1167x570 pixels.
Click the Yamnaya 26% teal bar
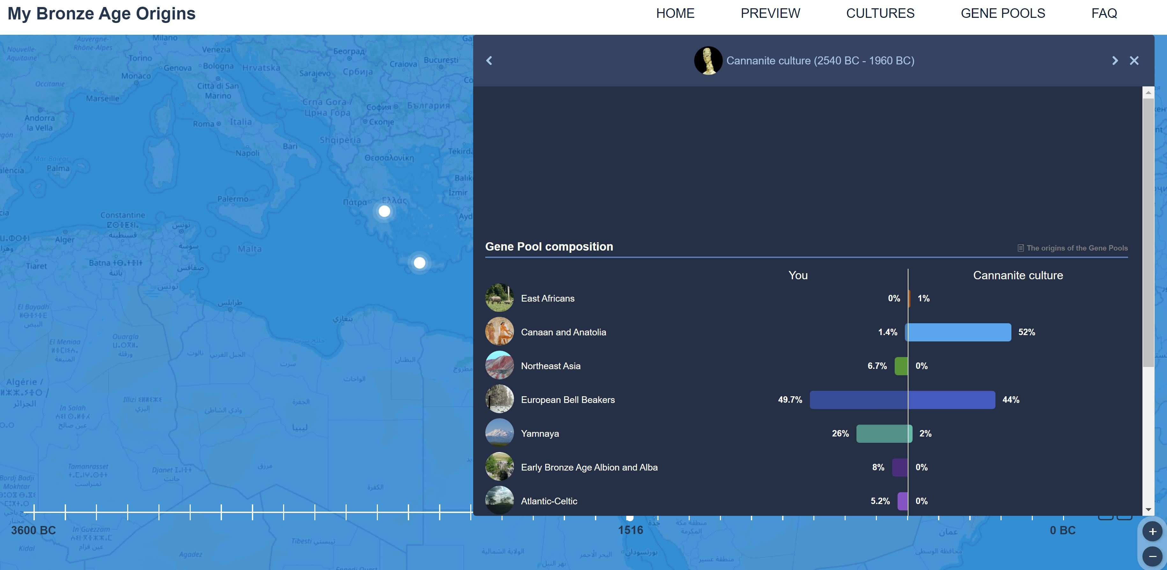pyautogui.click(x=882, y=434)
